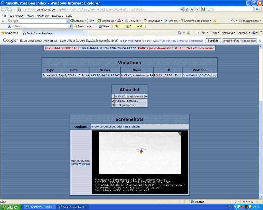This screenshot has height=210, width=263.
Task: Click the Home icon in command bar
Action: click(x=180, y=33)
